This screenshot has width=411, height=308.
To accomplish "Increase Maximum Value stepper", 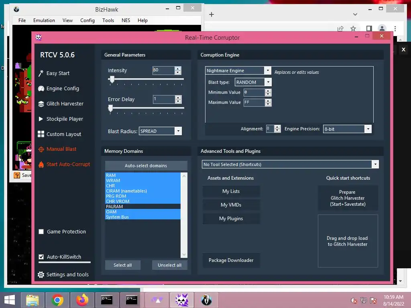I will point(268,101).
